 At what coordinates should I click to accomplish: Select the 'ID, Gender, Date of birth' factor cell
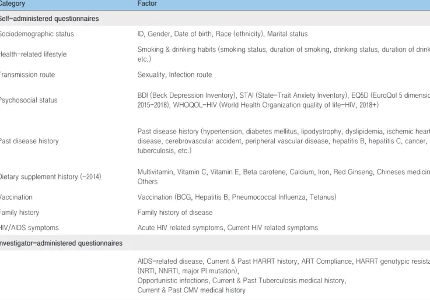(222, 34)
